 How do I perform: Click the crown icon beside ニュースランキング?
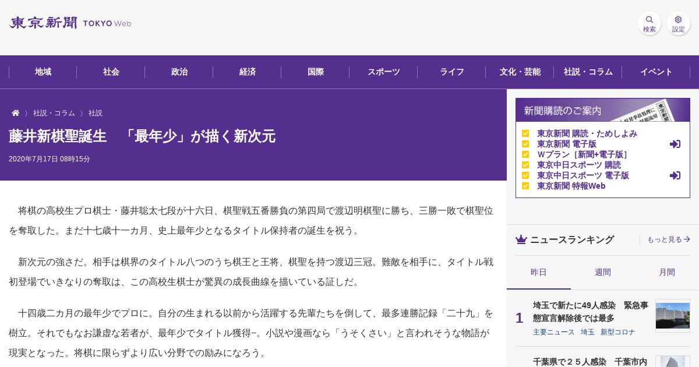(521, 239)
